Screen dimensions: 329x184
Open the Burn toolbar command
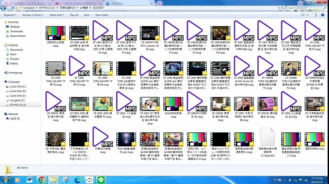[87, 15]
